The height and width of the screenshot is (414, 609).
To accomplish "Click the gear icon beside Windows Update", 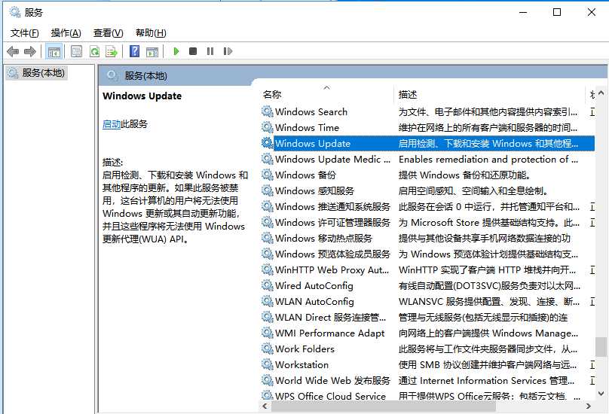I will (x=268, y=143).
